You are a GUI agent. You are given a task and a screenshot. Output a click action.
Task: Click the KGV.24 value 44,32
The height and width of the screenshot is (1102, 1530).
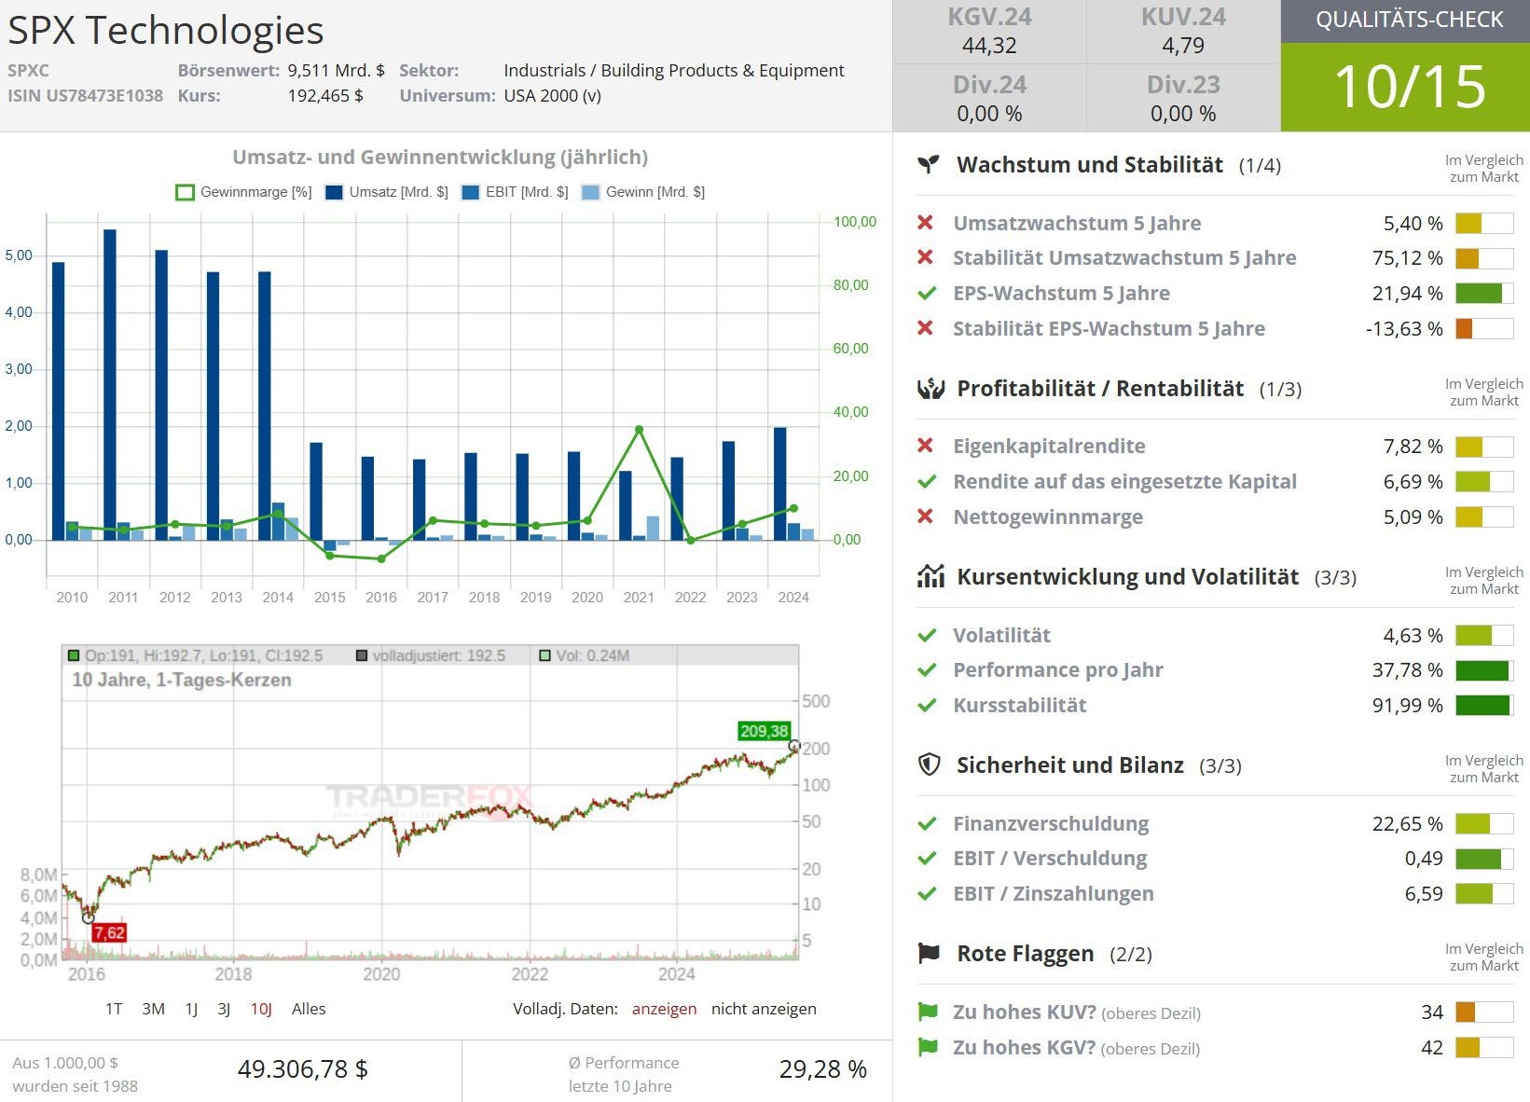click(989, 46)
